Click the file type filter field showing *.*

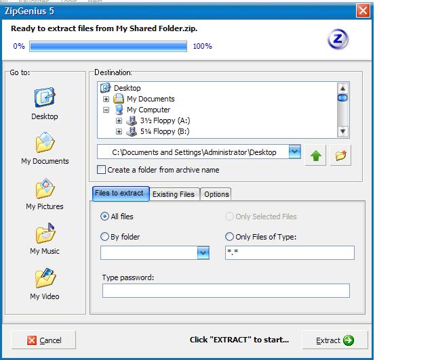coord(290,252)
